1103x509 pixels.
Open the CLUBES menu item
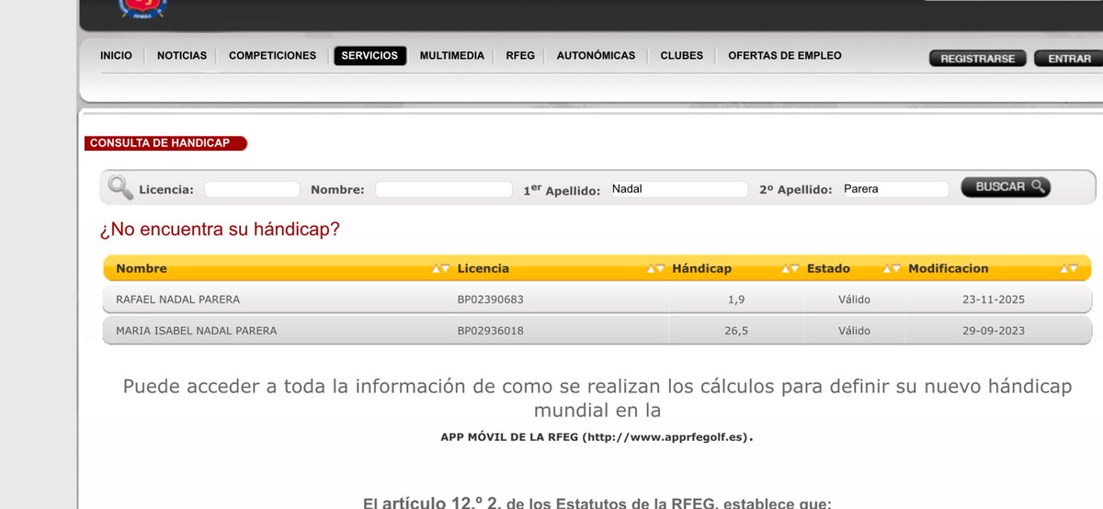pos(681,56)
